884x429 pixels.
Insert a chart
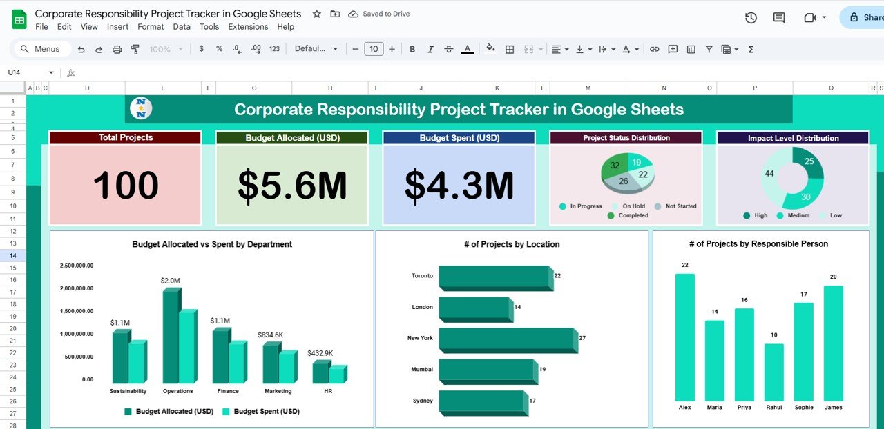pyautogui.click(x=691, y=49)
